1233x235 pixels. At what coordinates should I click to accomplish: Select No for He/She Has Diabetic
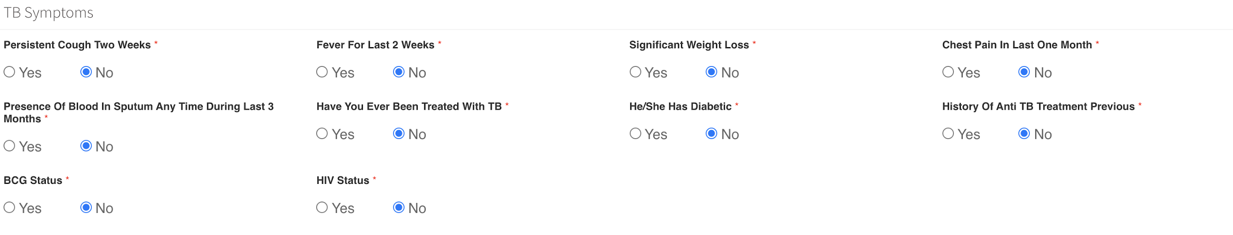711,134
